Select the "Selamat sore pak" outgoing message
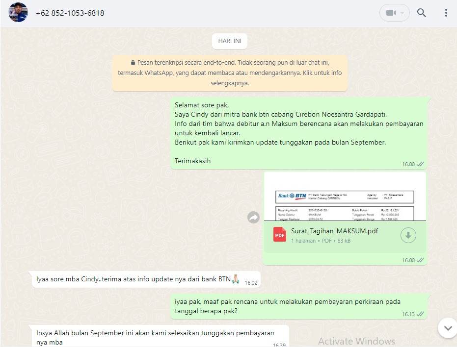 pos(298,132)
